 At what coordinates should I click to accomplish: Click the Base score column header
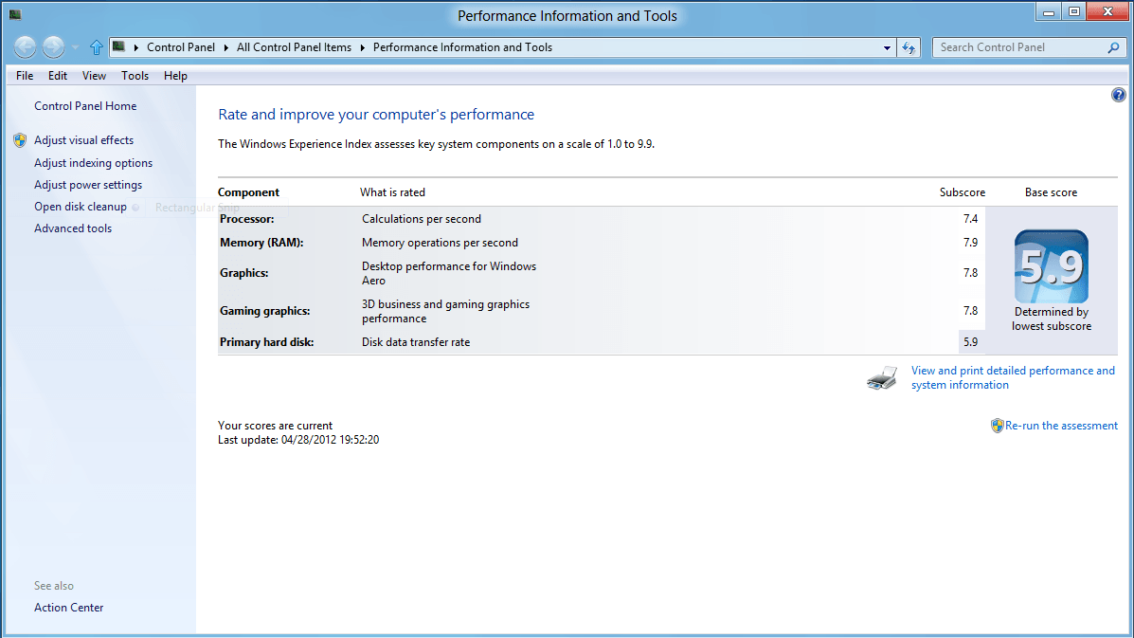(1051, 192)
